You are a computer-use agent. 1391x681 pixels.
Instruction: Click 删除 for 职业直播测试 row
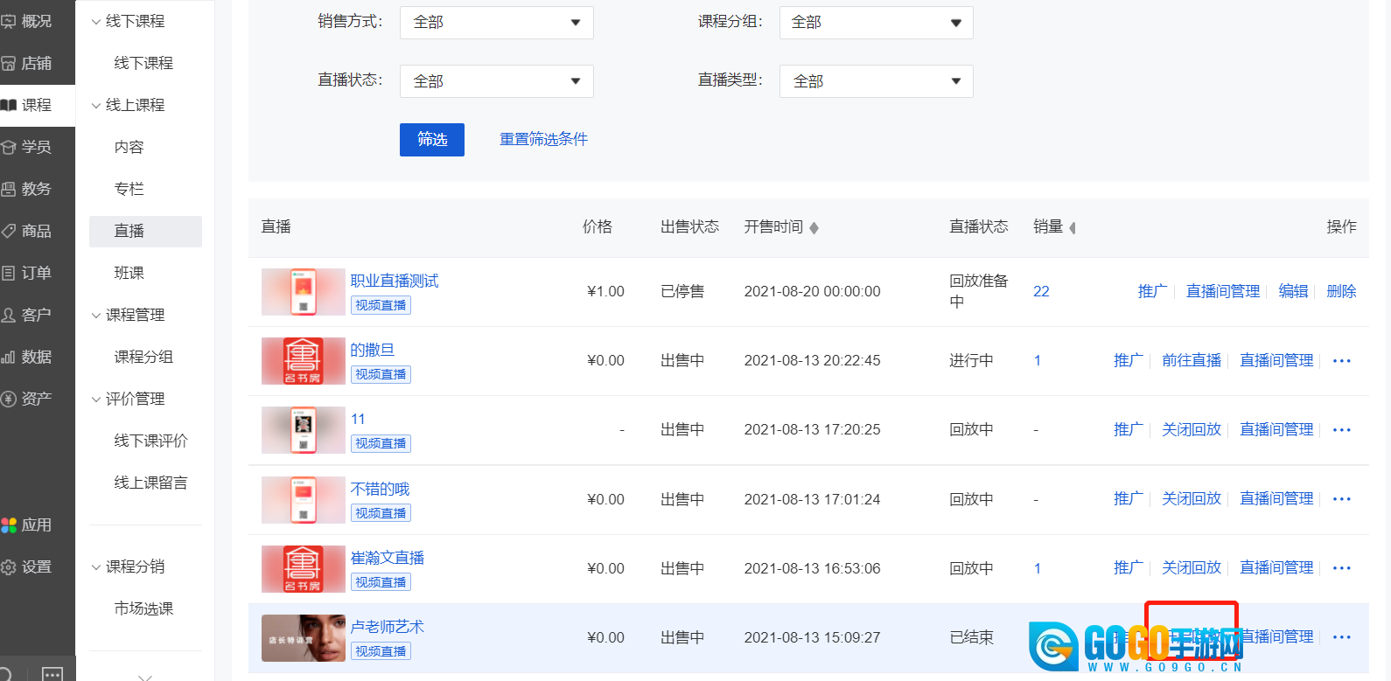[x=1340, y=291]
